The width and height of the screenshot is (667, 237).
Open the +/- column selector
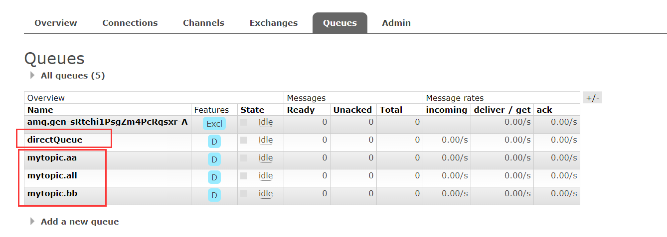(x=592, y=97)
